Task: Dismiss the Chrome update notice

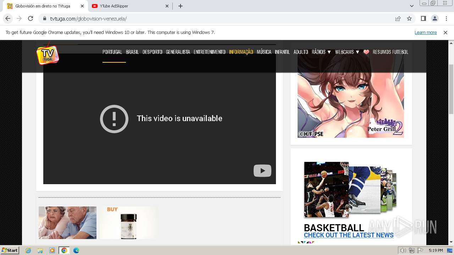Action: tap(445, 33)
